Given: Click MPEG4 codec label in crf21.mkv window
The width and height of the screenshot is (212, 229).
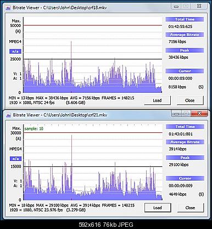Looking at the screenshot, I should [15, 149].
